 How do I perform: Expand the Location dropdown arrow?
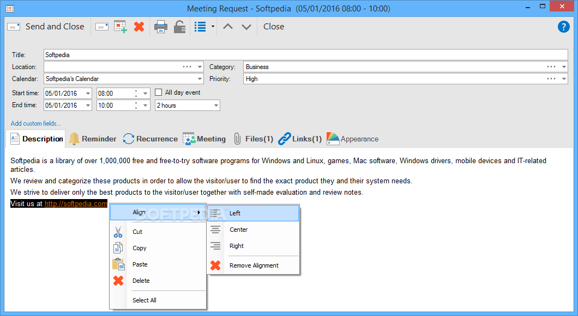(200, 67)
